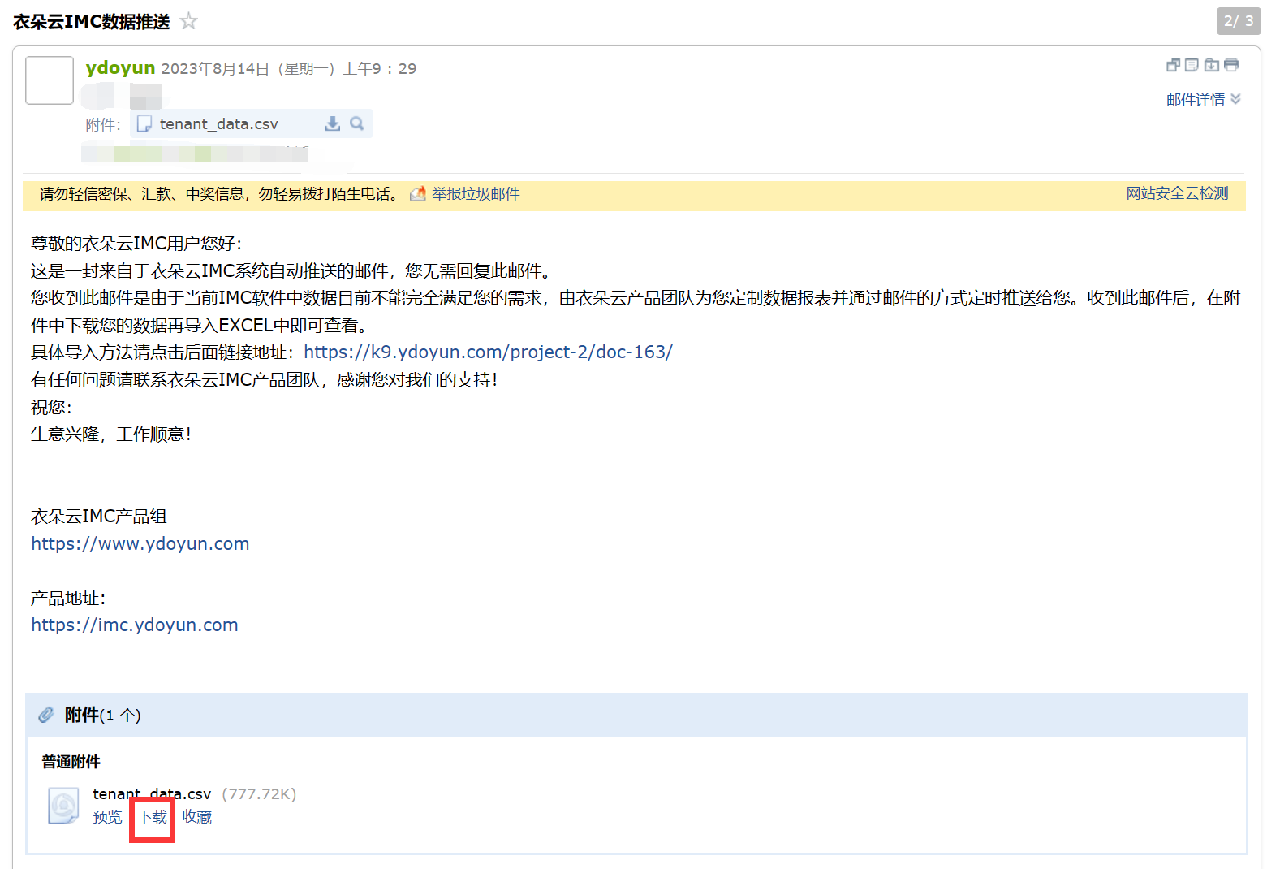Click 预览 to preview tenant_data.csv
The height and width of the screenshot is (869, 1267).
(x=107, y=817)
